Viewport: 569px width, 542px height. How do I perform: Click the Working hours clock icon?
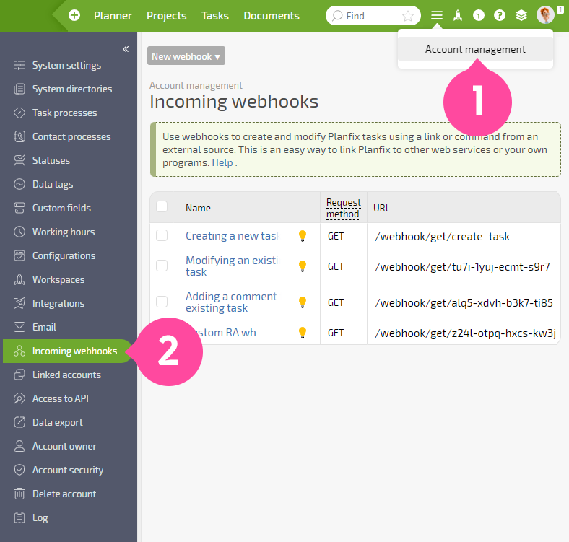click(19, 232)
